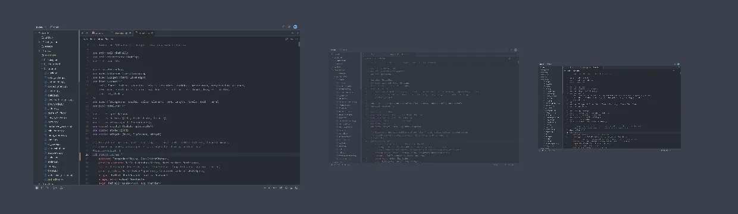Click the blue avatar icon in the medium window
738x214 pixels.
pyautogui.click(x=515, y=50)
